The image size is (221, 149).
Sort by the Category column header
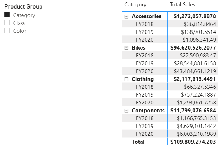coord(135,5)
